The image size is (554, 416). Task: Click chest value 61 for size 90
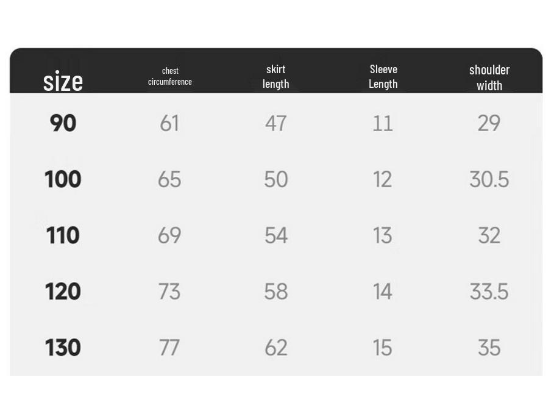[169, 123]
